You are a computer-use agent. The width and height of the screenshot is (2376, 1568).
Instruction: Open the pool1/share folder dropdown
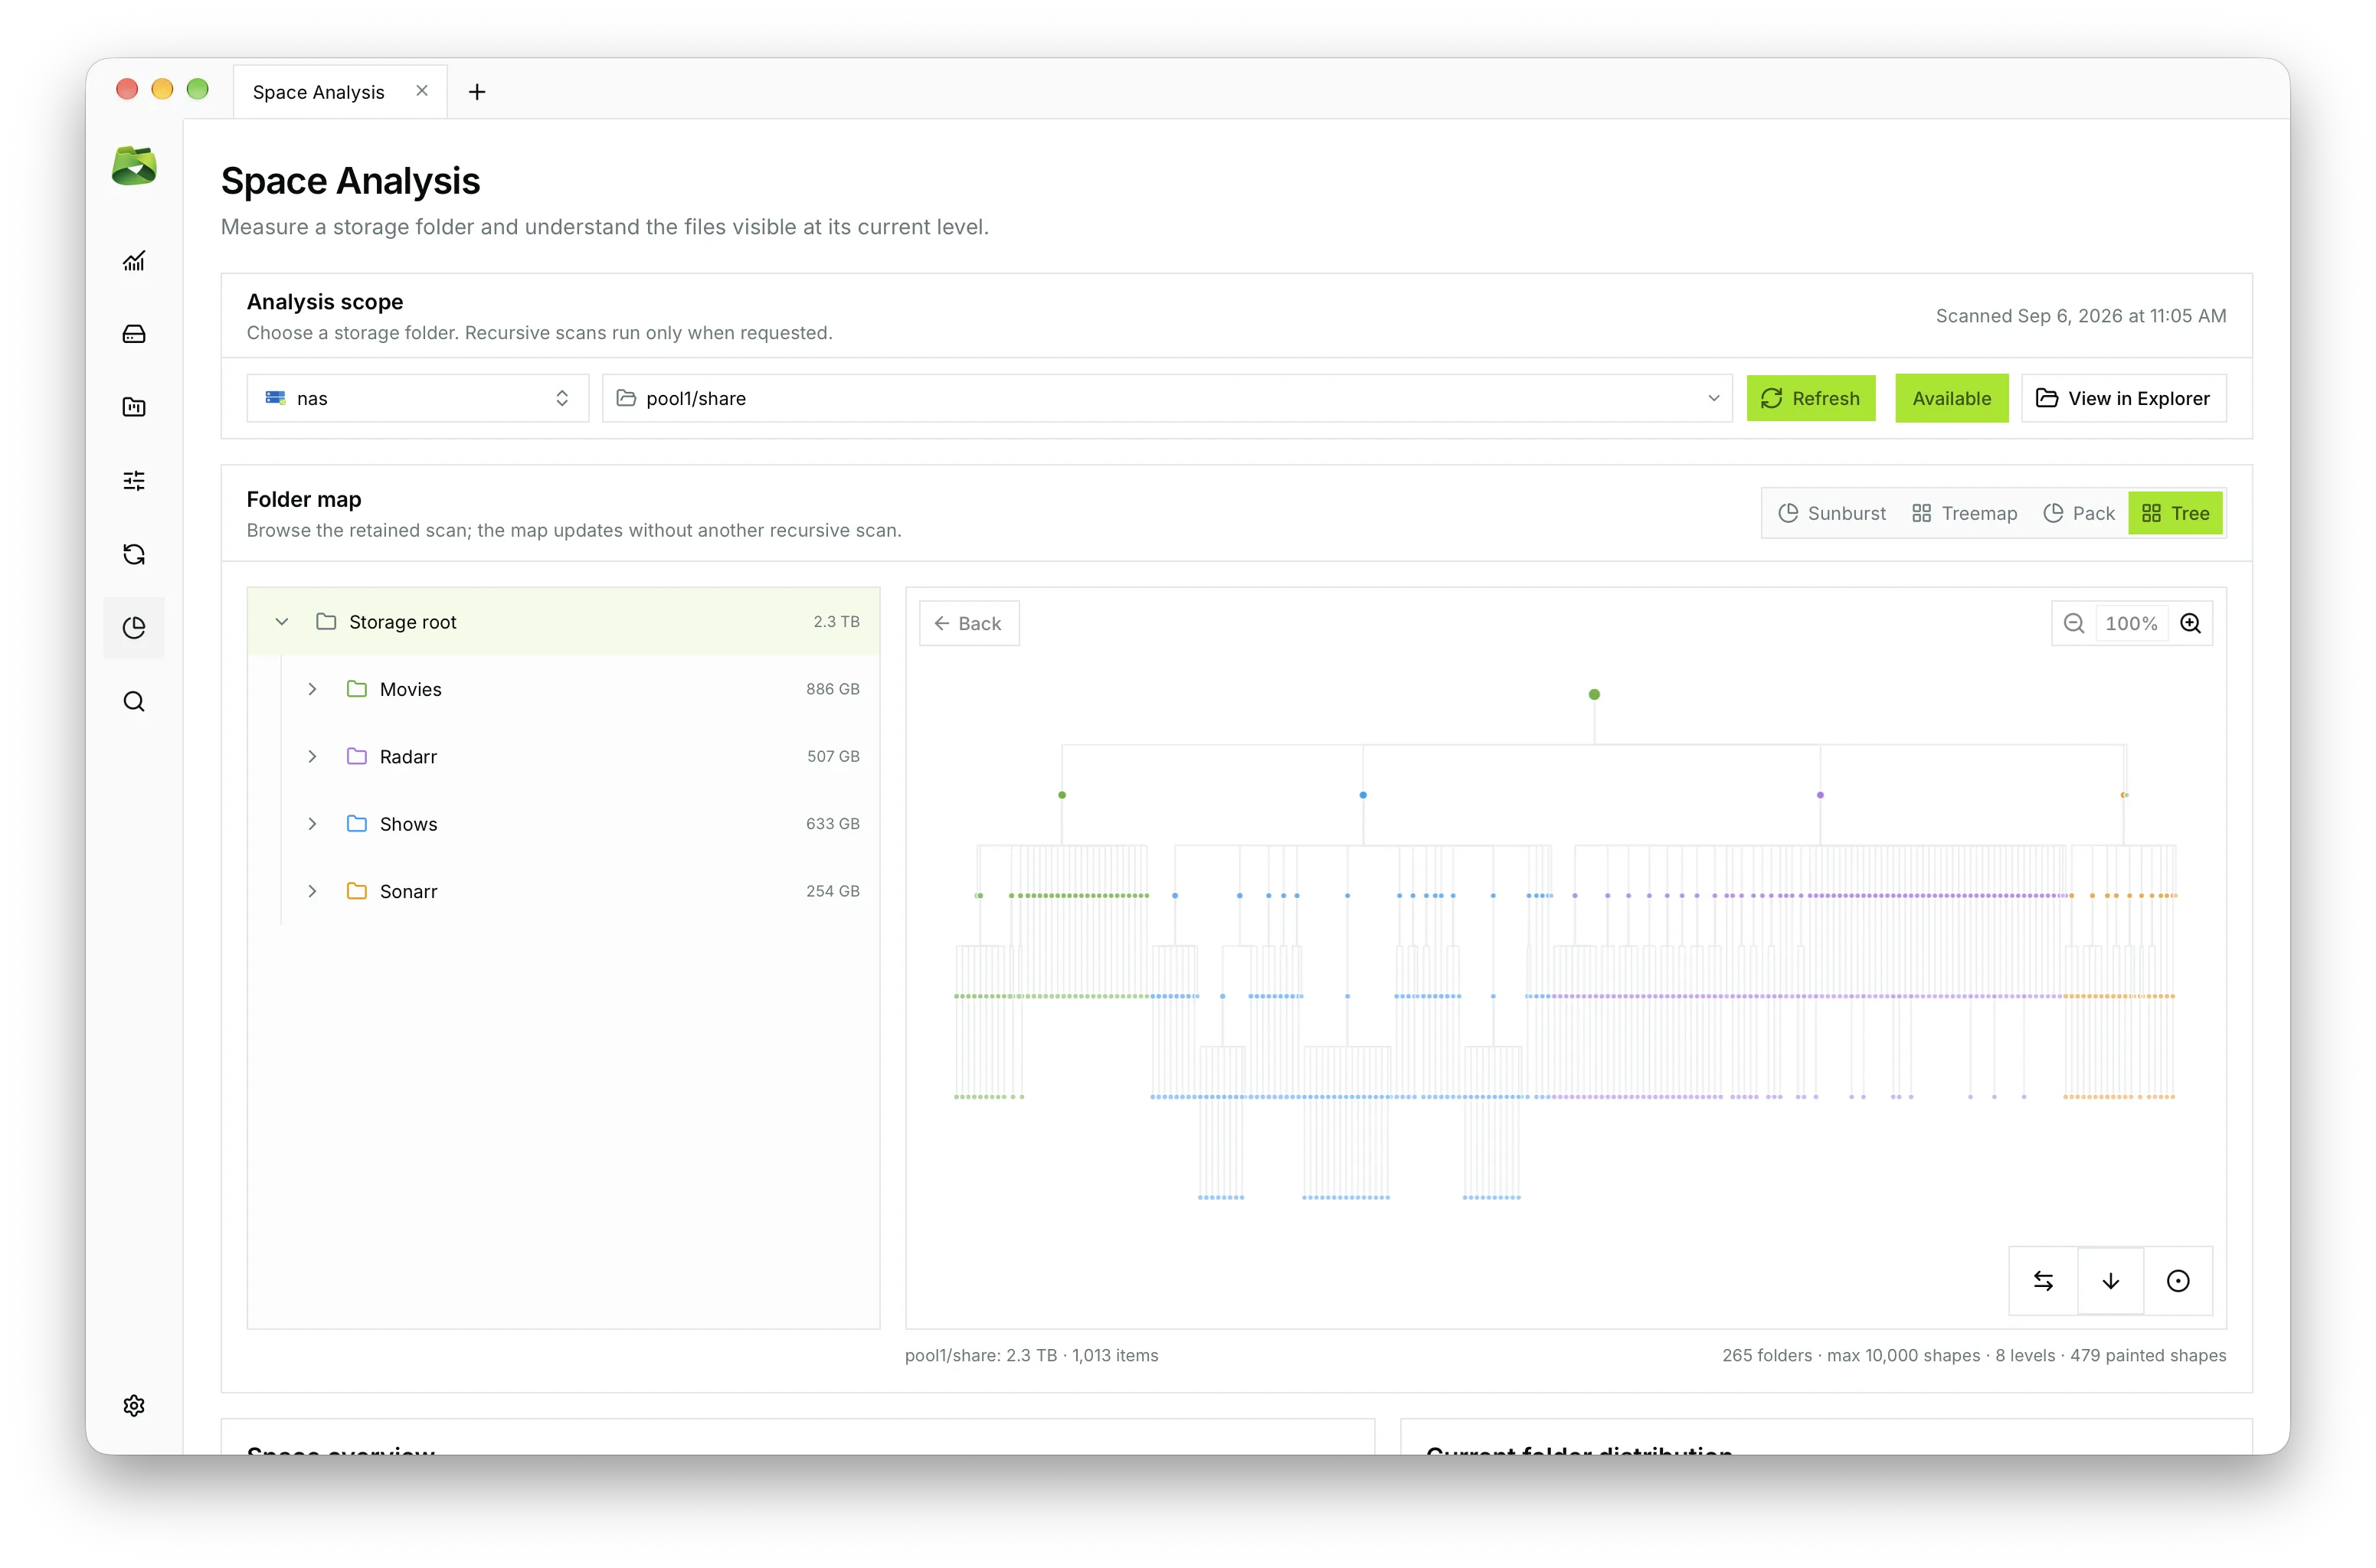coord(1167,398)
